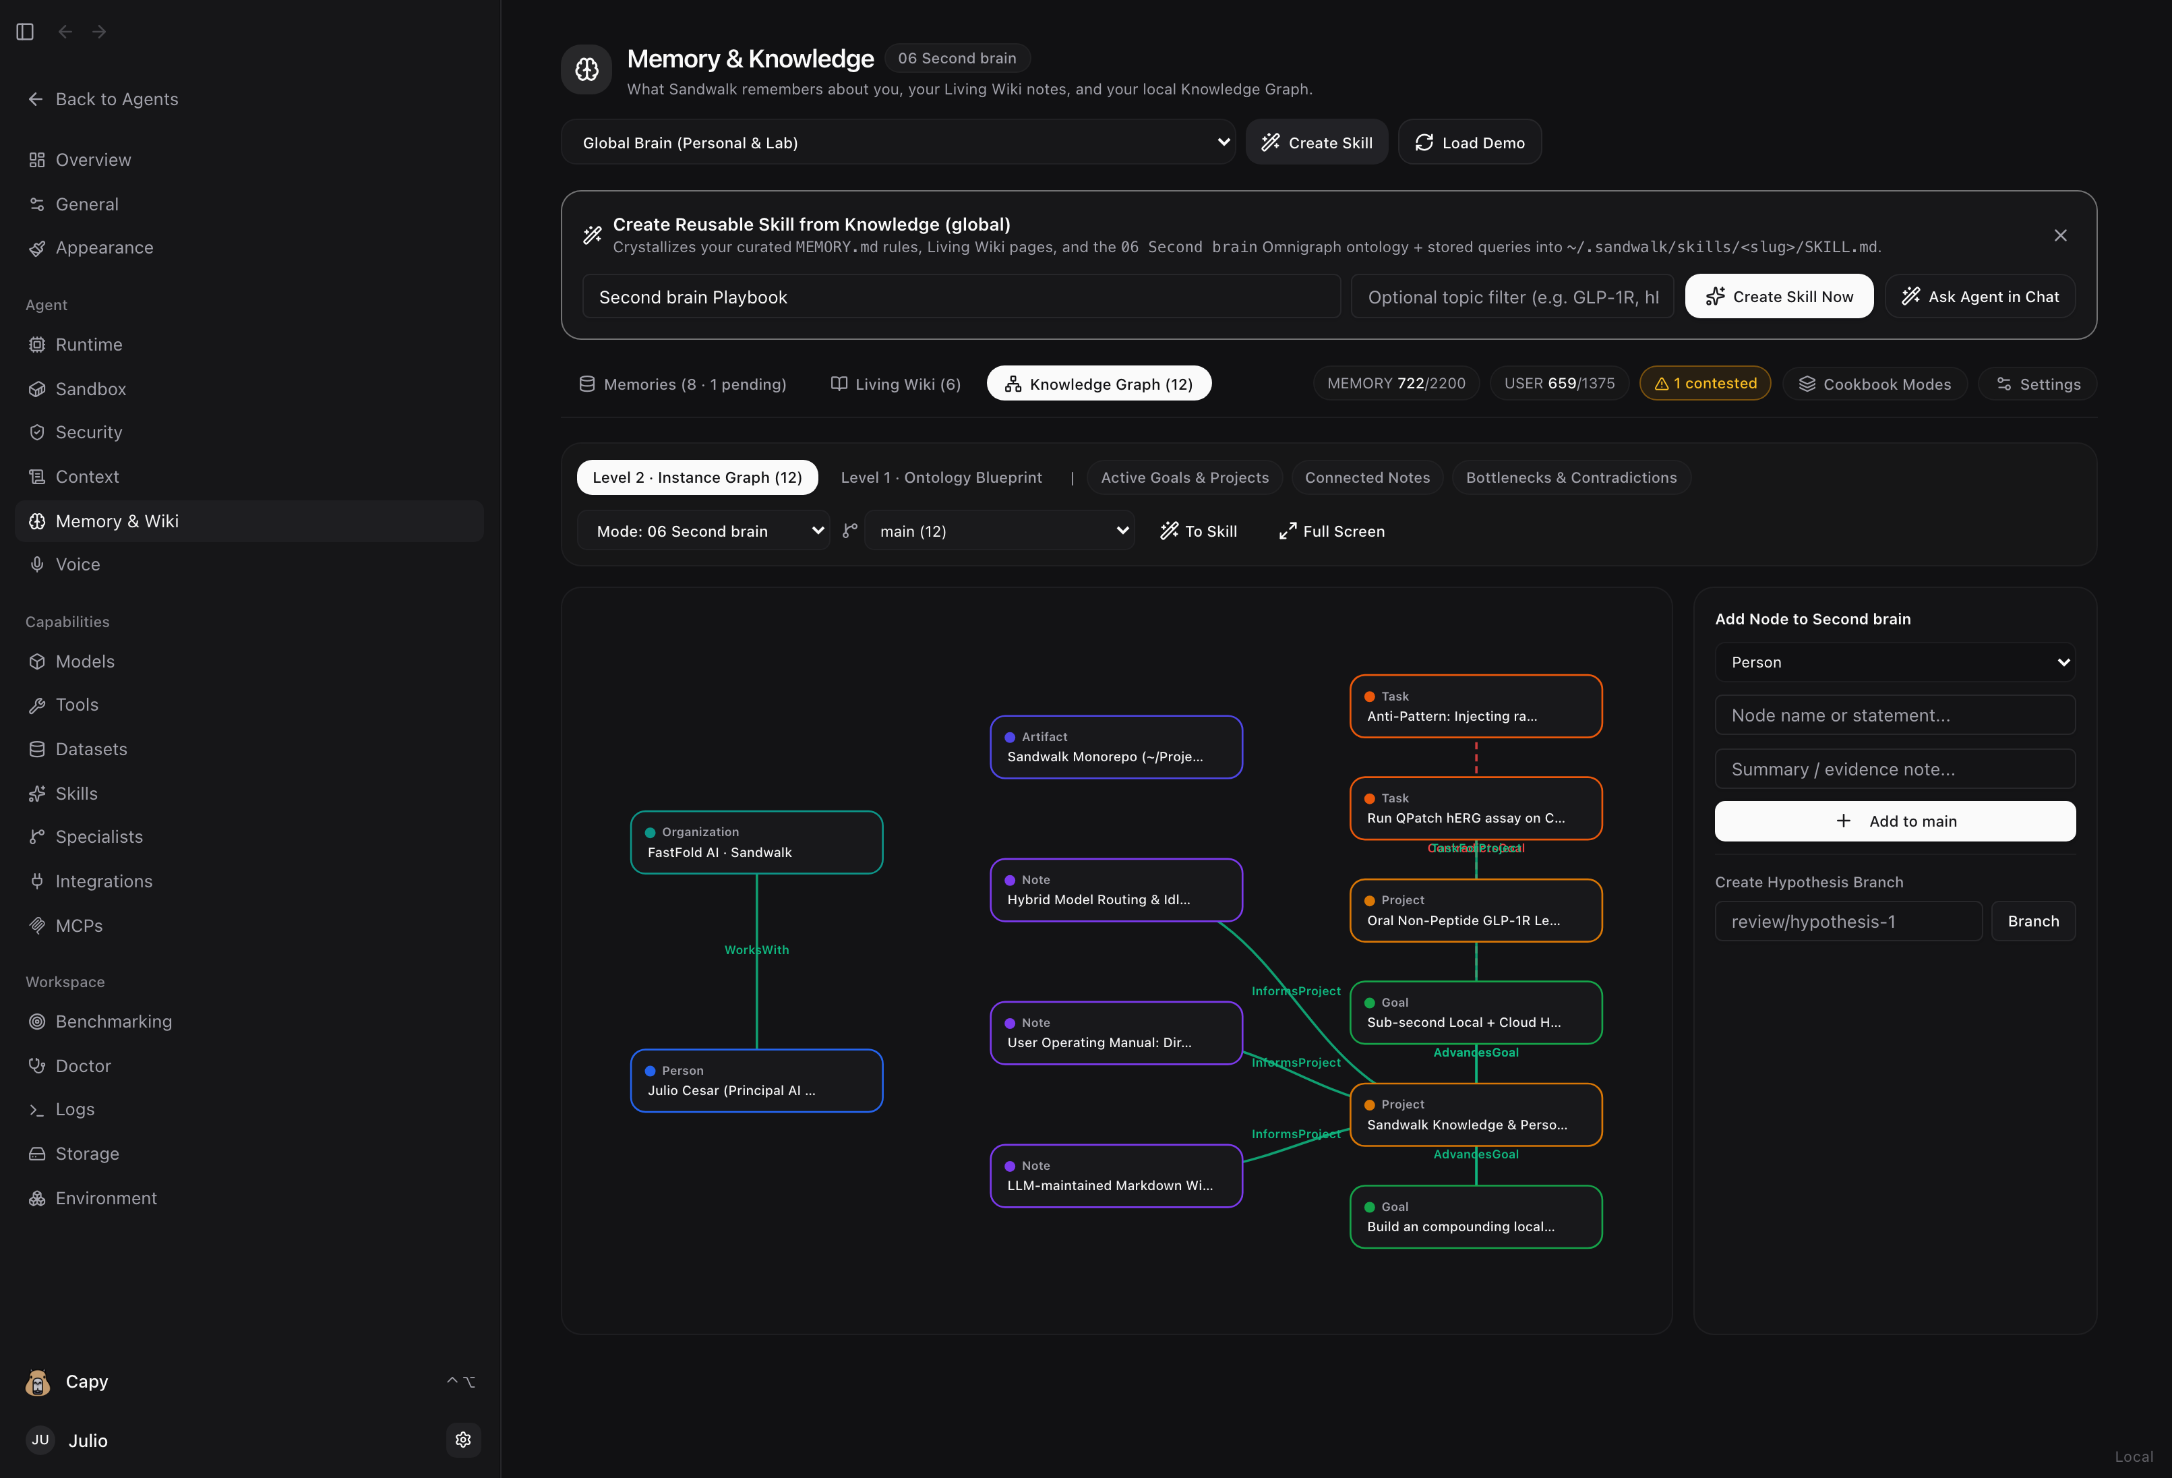Viewport: 2172px width, 1478px height.
Task: Click Create Skill Now button
Action: pos(1778,297)
